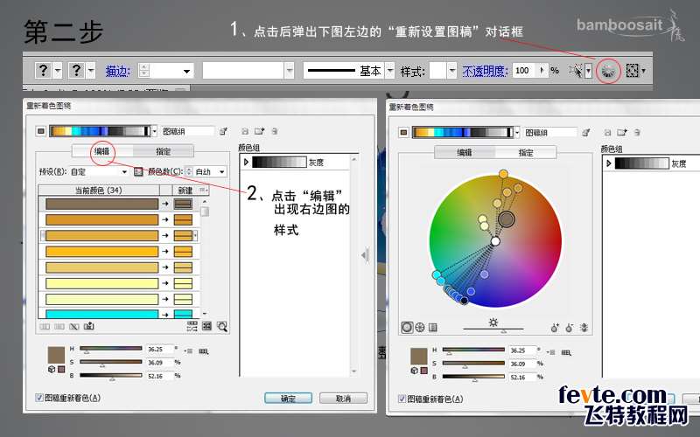Click the 当前颜色 (34) column header
The height and width of the screenshot is (437, 700).
point(99,191)
